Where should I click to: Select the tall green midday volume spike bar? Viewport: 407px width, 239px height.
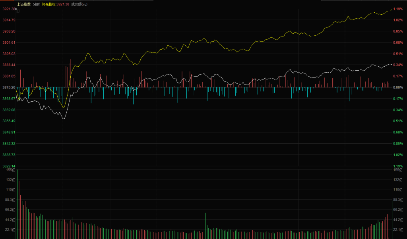[x=205, y=226]
